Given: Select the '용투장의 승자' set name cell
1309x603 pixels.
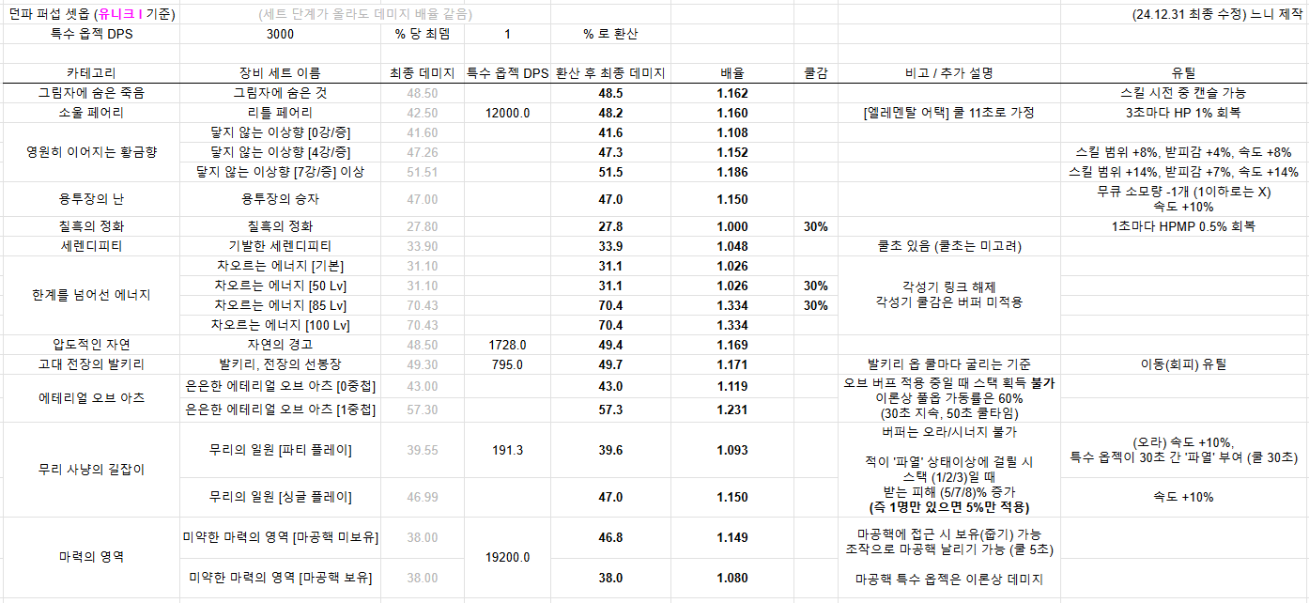Looking at the screenshot, I should 280,199.
